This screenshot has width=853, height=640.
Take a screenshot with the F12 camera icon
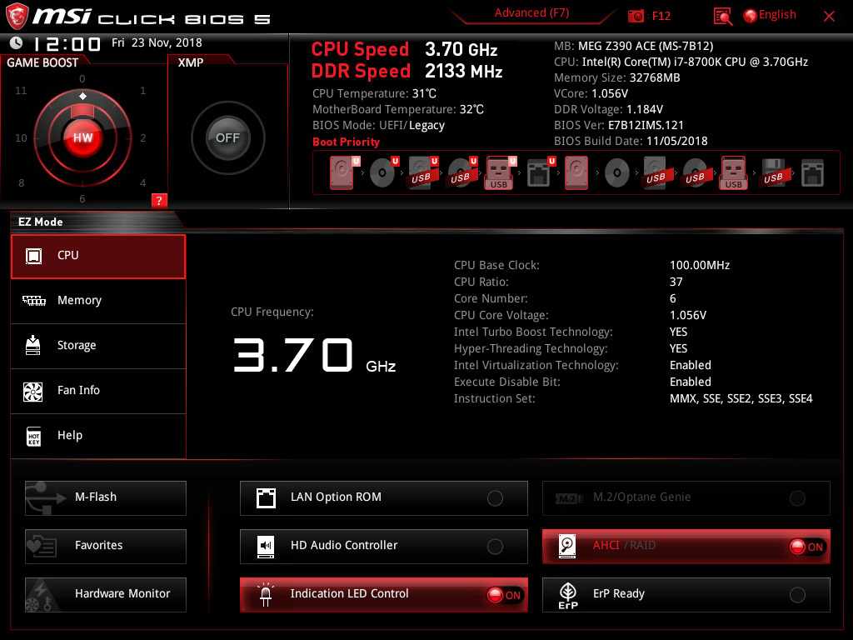point(636,17)
